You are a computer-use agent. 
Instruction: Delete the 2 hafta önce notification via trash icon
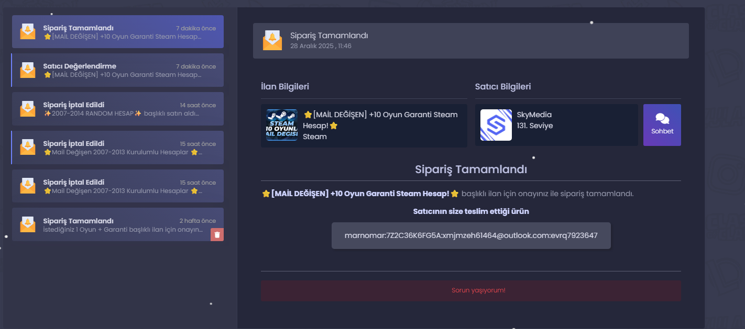coord(217,234)
